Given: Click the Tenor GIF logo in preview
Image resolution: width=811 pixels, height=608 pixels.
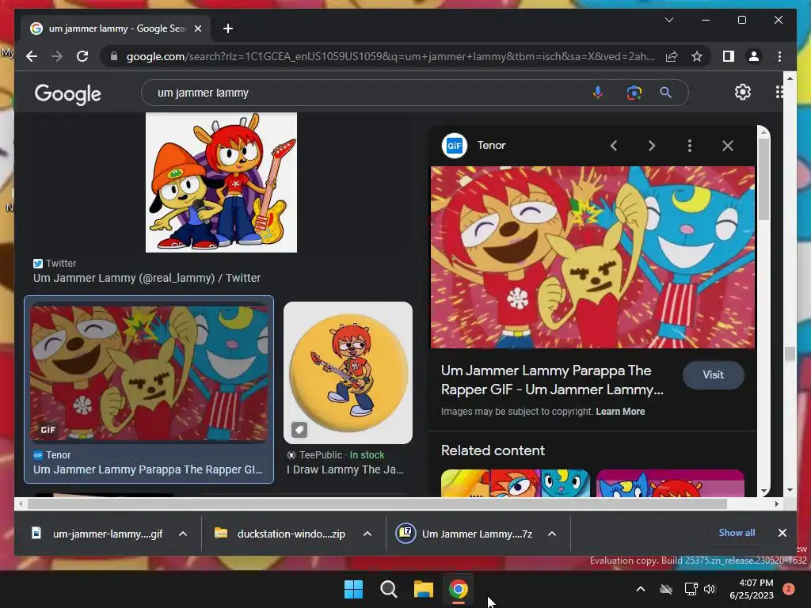Looking at the screenshot, I should pos(454,146).
